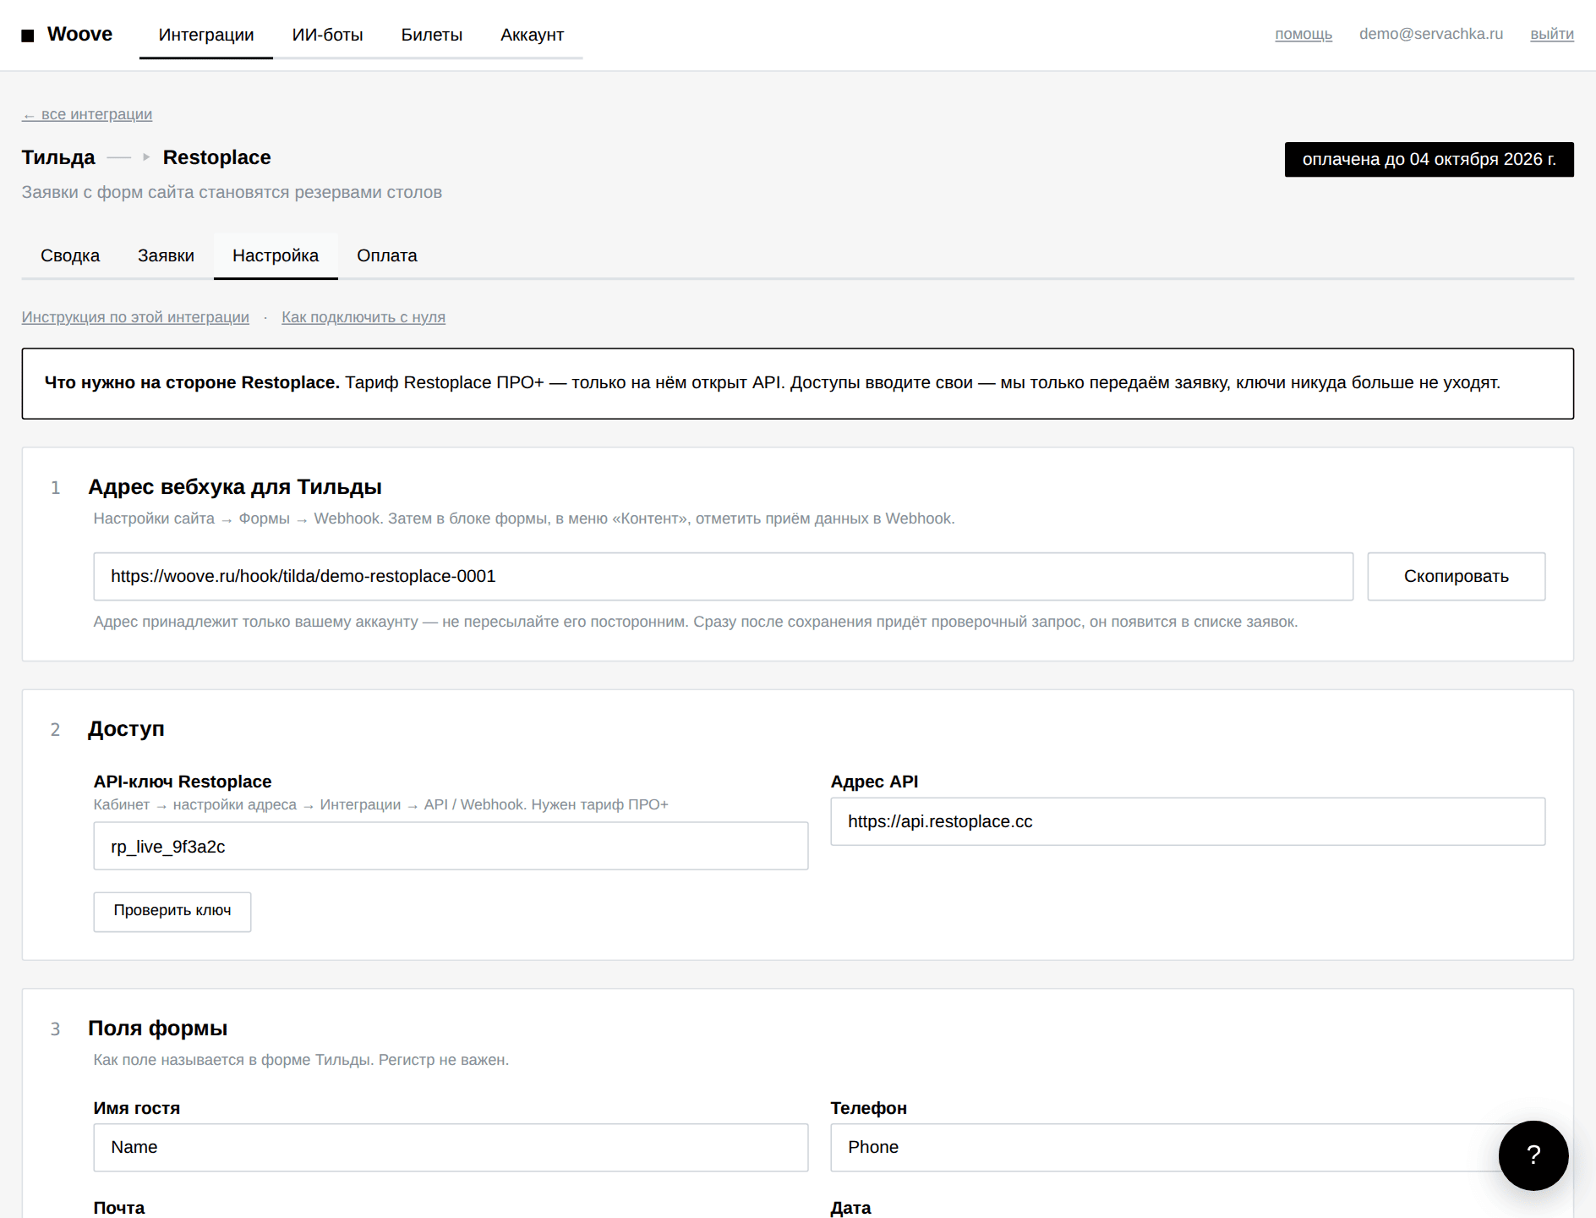
Task: Click the Restoplace heading text
Action: tap(217, 157)
